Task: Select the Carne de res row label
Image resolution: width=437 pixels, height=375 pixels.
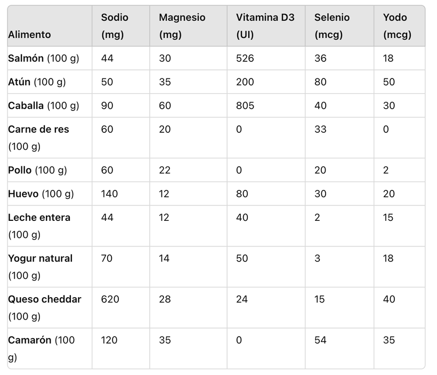Action: [38, 138]
